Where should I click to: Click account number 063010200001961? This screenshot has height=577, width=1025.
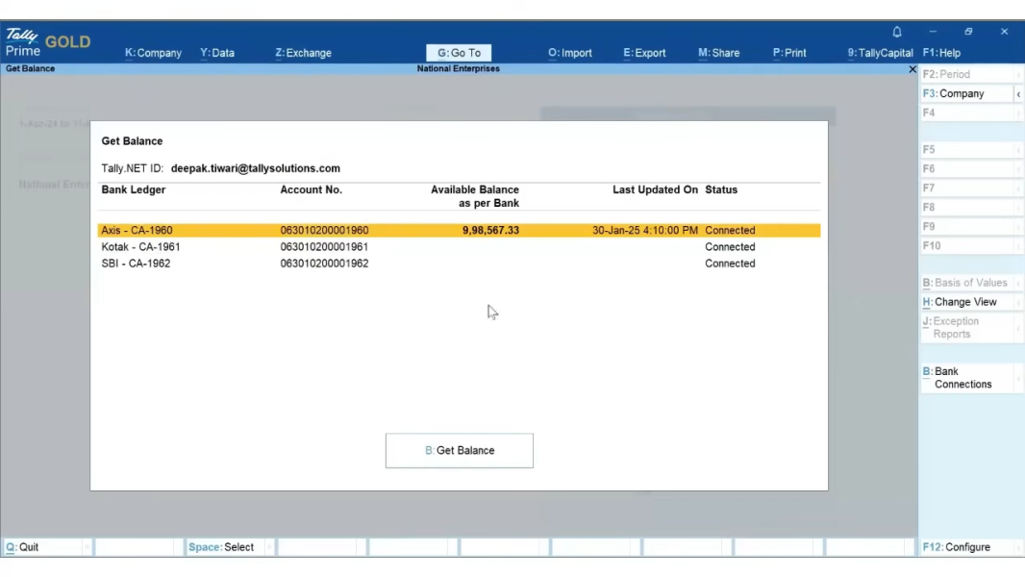[x=324, y=247]
